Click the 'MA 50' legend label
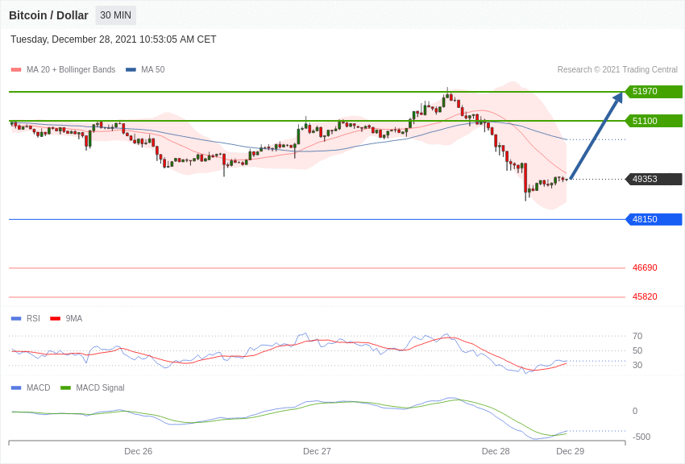685x464 pixels. 153,69
